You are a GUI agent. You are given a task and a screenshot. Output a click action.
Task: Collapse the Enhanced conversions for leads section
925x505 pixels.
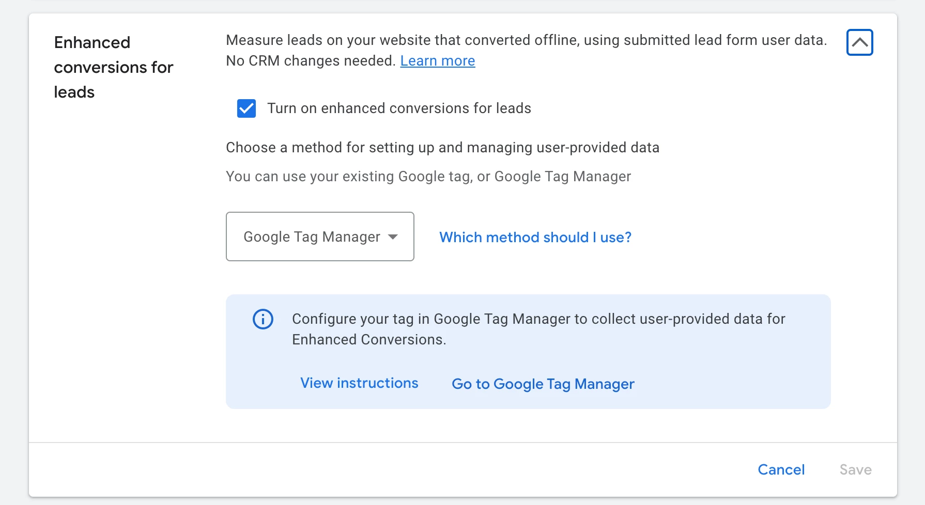click(x=859, y=42)
